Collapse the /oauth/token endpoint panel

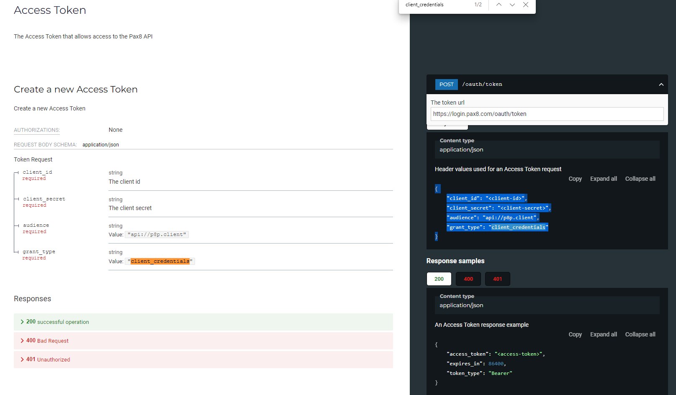tap(661, 85)
